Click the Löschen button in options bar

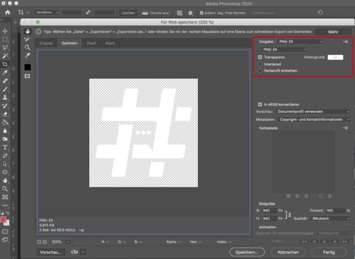tap(128, 13)
